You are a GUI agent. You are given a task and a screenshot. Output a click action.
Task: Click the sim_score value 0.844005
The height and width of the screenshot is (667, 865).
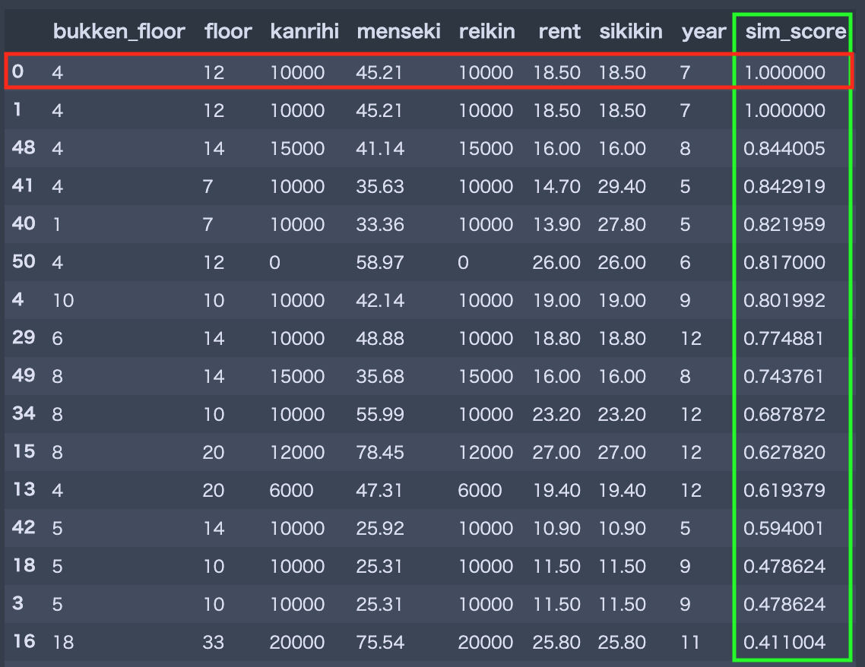(784, 148)
